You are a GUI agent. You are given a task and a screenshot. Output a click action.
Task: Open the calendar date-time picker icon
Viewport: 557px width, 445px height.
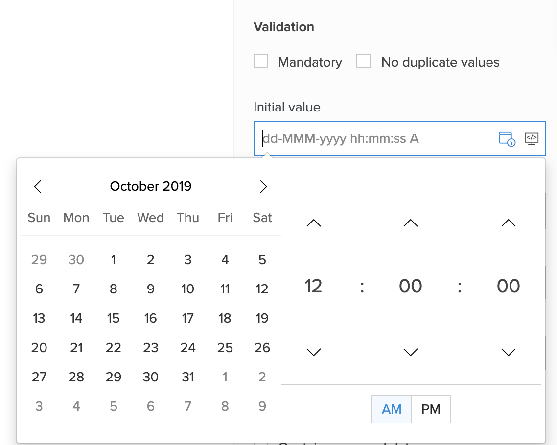pyautogui.click(x=506, y=139)
